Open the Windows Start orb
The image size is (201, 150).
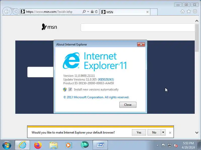tap(7, 145)
